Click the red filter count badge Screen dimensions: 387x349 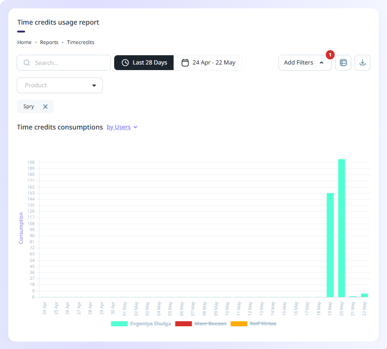330,55
